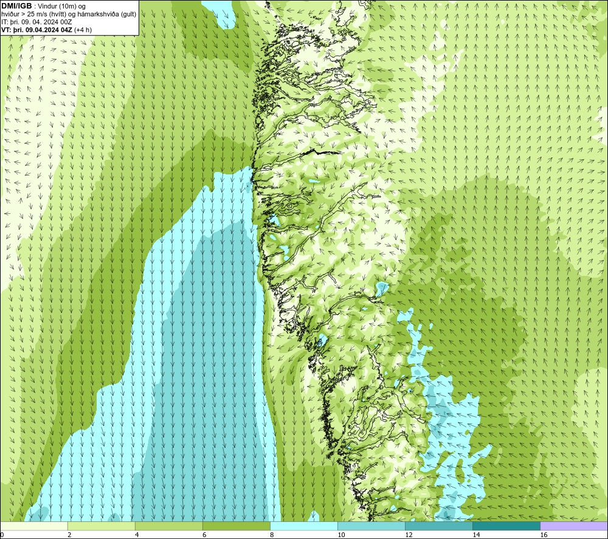The image size is (608, 539).
Task: Click the legend value '14'
Action: [x=476, y=535]
